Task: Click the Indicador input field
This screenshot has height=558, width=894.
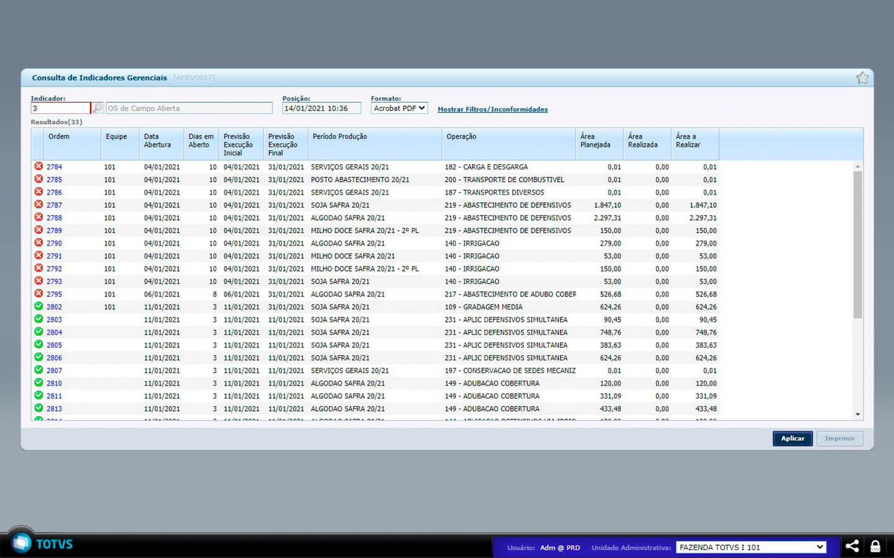Action: pyautogui.click(x=60, y=108)
